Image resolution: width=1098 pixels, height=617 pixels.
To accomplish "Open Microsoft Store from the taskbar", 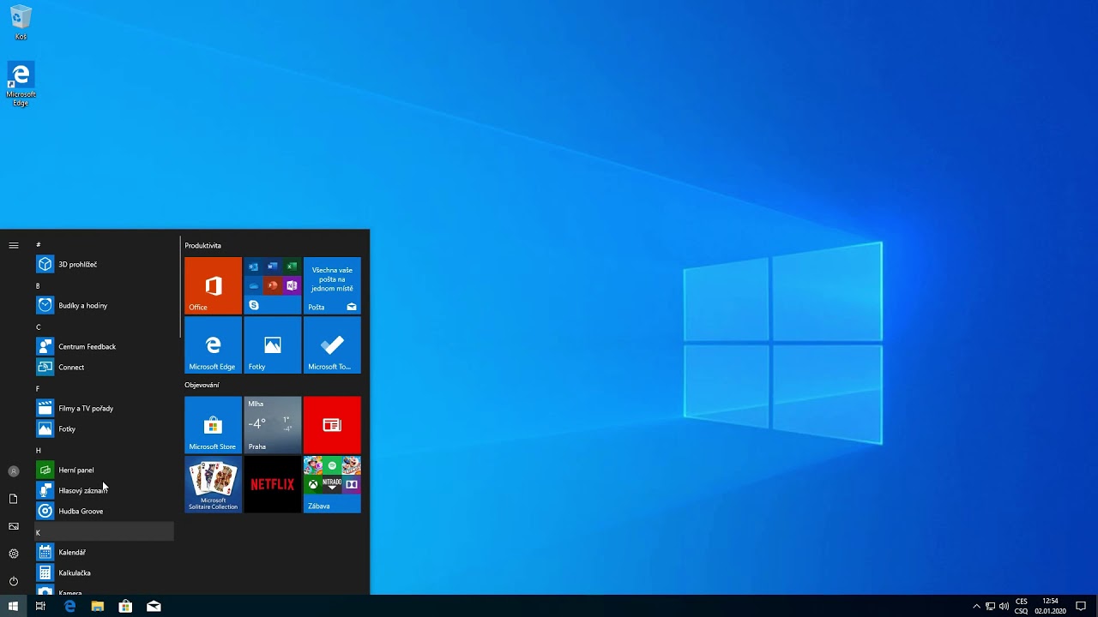I will point(125,606).
